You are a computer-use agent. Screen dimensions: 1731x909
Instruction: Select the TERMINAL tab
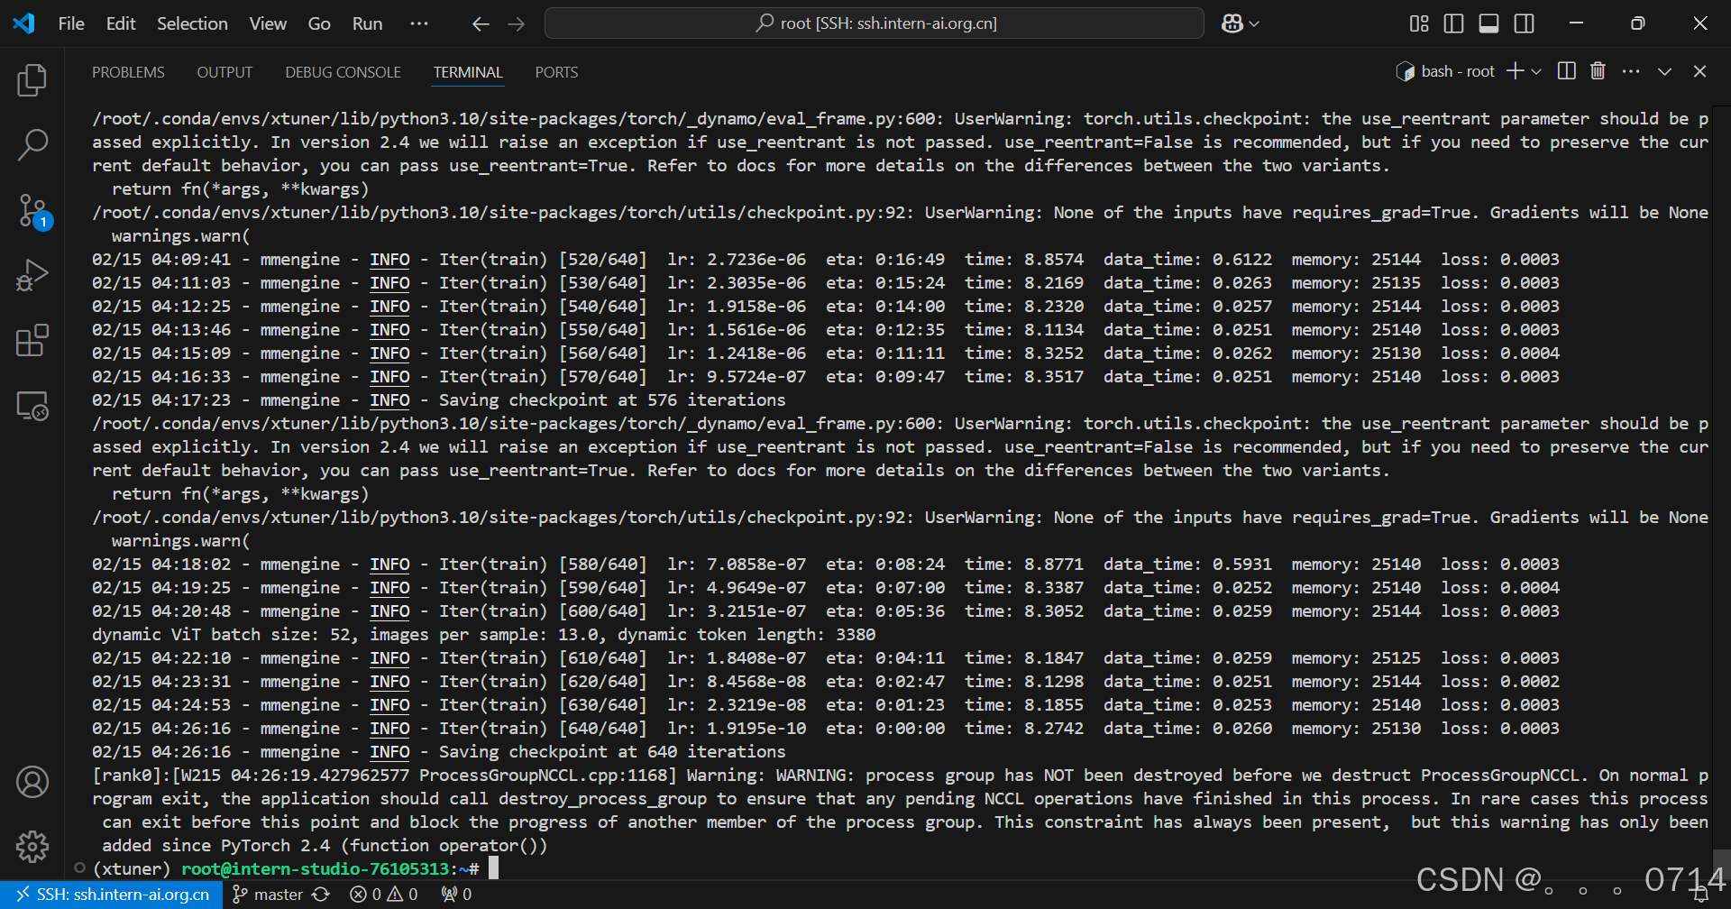click(x=468, y=72)
